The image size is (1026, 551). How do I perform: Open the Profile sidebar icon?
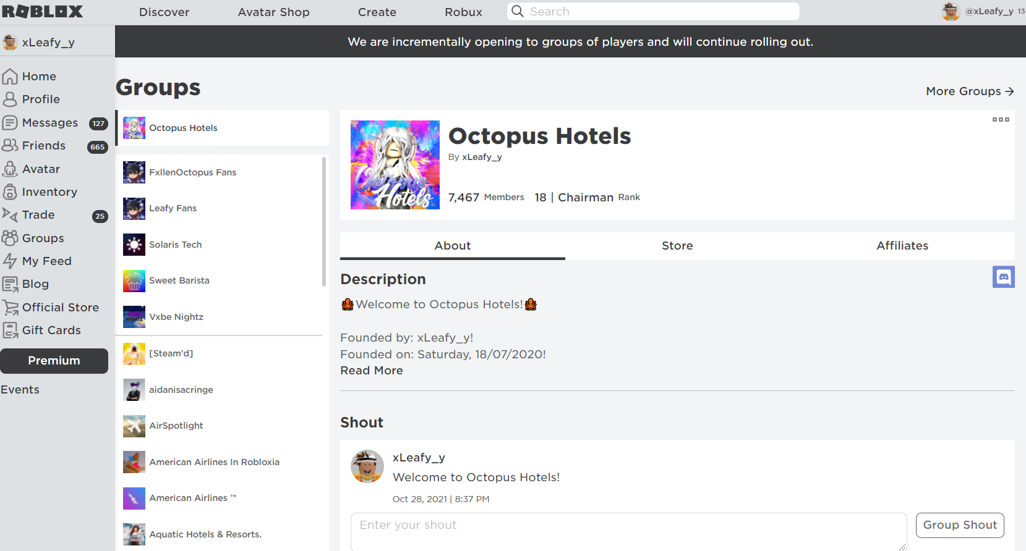click(10, 99)
